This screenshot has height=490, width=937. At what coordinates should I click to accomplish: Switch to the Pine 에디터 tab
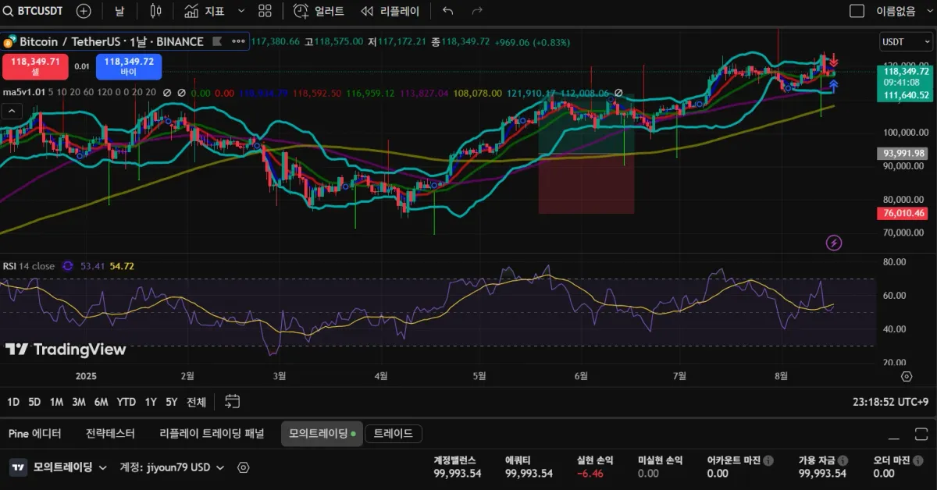click(x=35, y=433)
